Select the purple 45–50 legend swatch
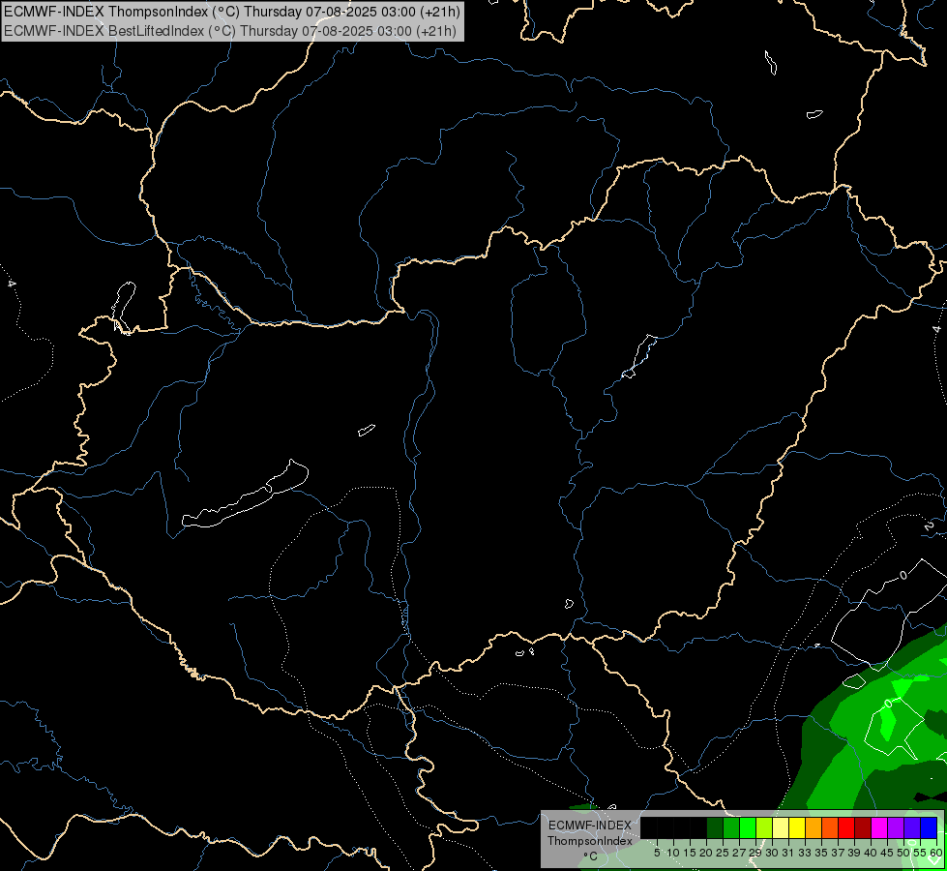Screen dimensions: 947x871 click(896, 827)
